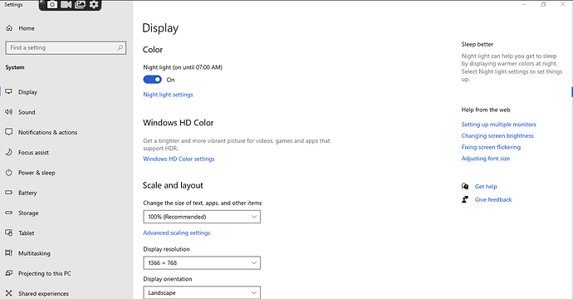
Task: Expand the Landscape orientation dropdown
Action: tap(202, 292)
